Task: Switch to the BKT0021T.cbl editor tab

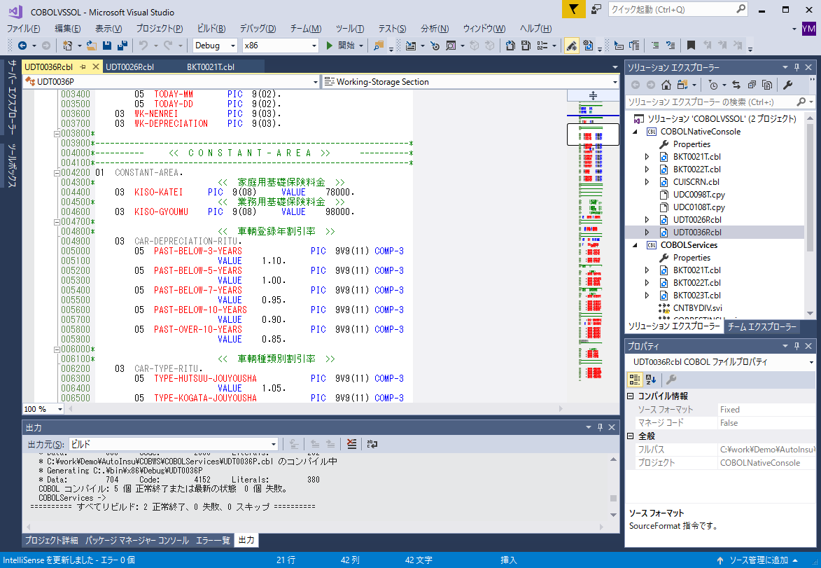Action: click(211, 67)
